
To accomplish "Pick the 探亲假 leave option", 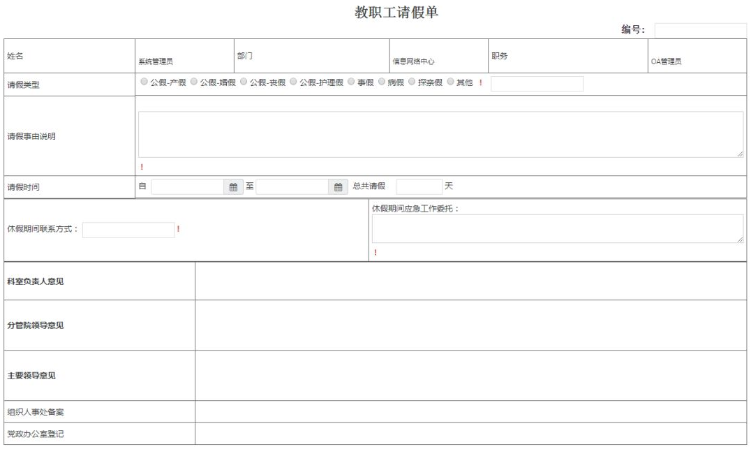I will pos(411,82).
